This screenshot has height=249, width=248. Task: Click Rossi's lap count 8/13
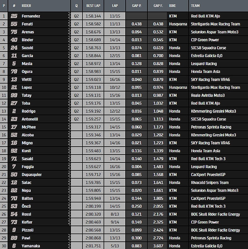point(115,214)
